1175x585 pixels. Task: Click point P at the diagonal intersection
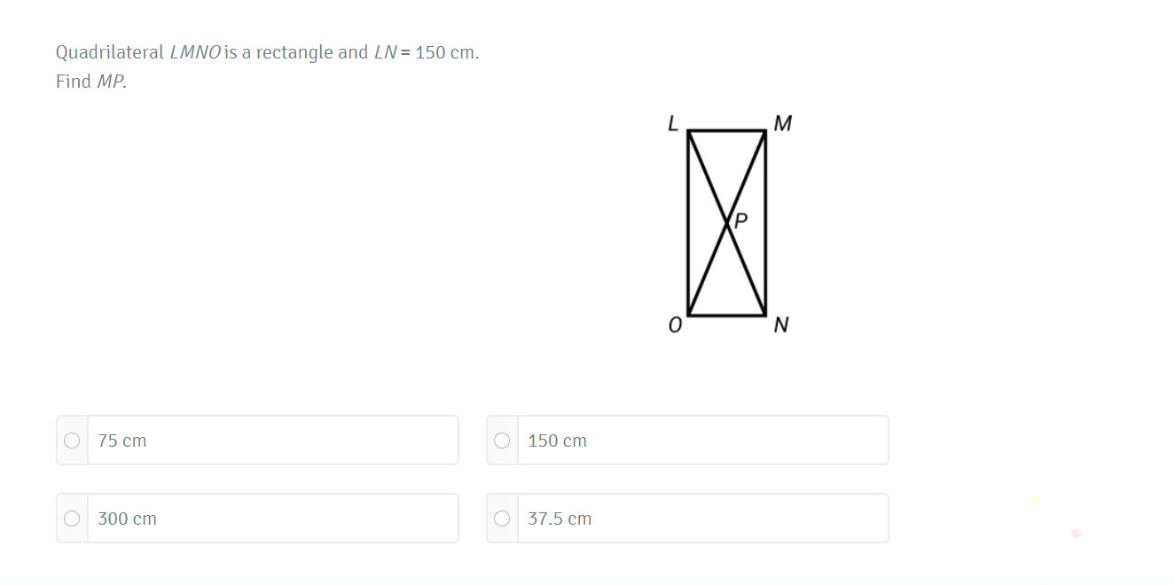[x=729, y=222]
